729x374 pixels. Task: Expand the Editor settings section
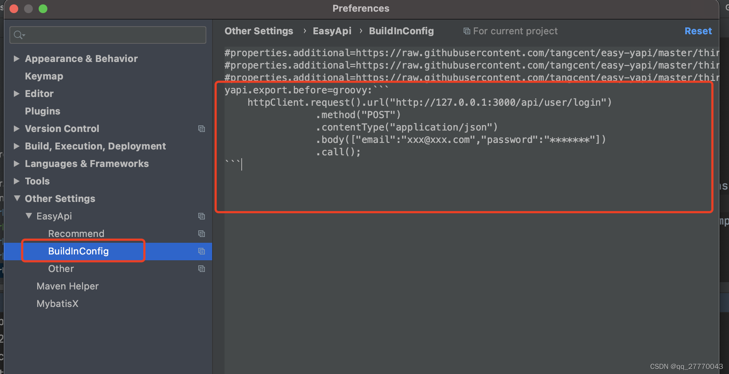point(16,94)
